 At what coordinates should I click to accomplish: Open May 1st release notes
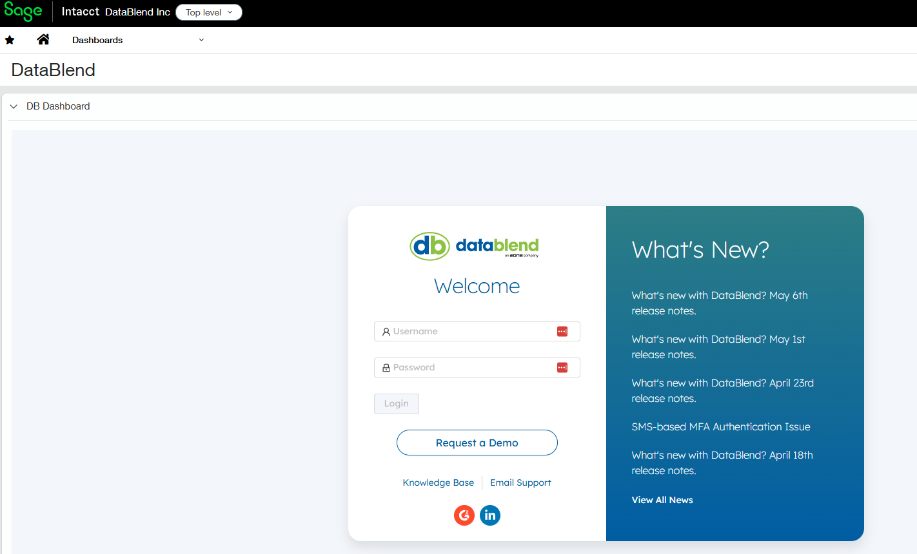pos(718,347)
